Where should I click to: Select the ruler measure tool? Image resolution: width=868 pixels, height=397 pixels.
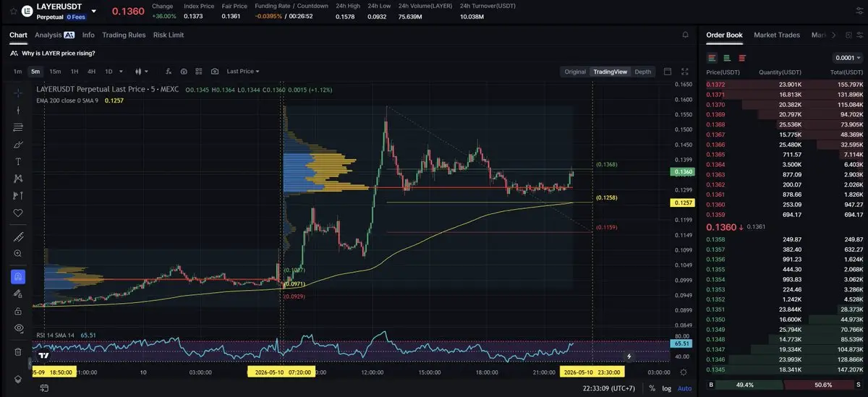tap(18, 236)
